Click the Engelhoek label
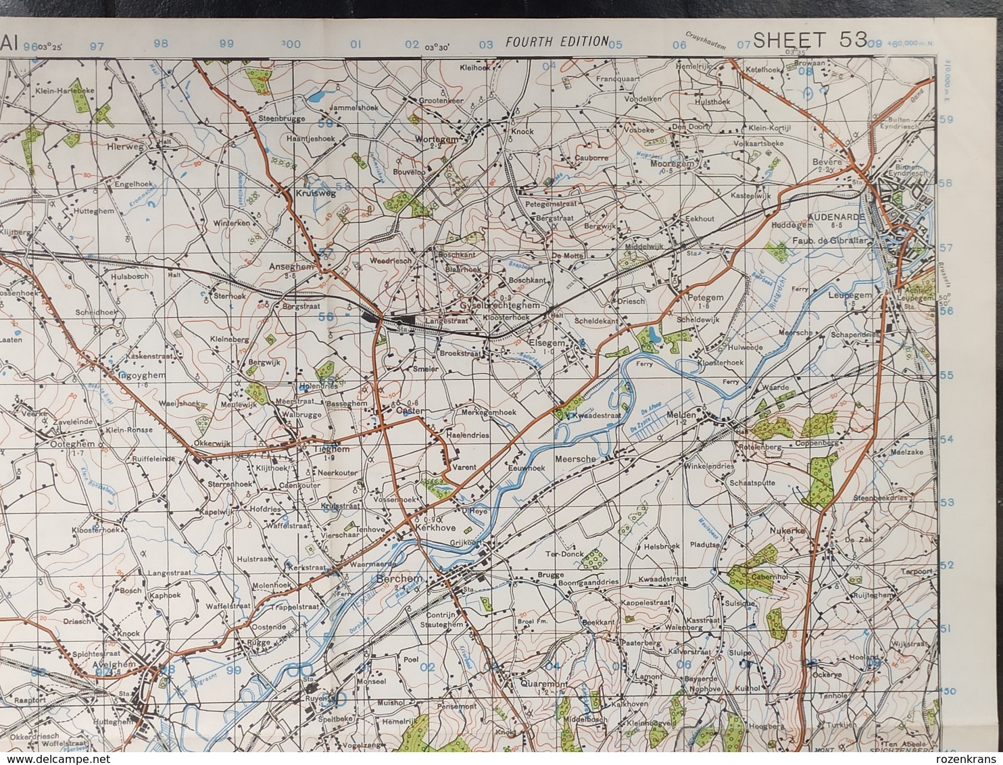Screen dimensions: 1003x765 pos(135,182)
